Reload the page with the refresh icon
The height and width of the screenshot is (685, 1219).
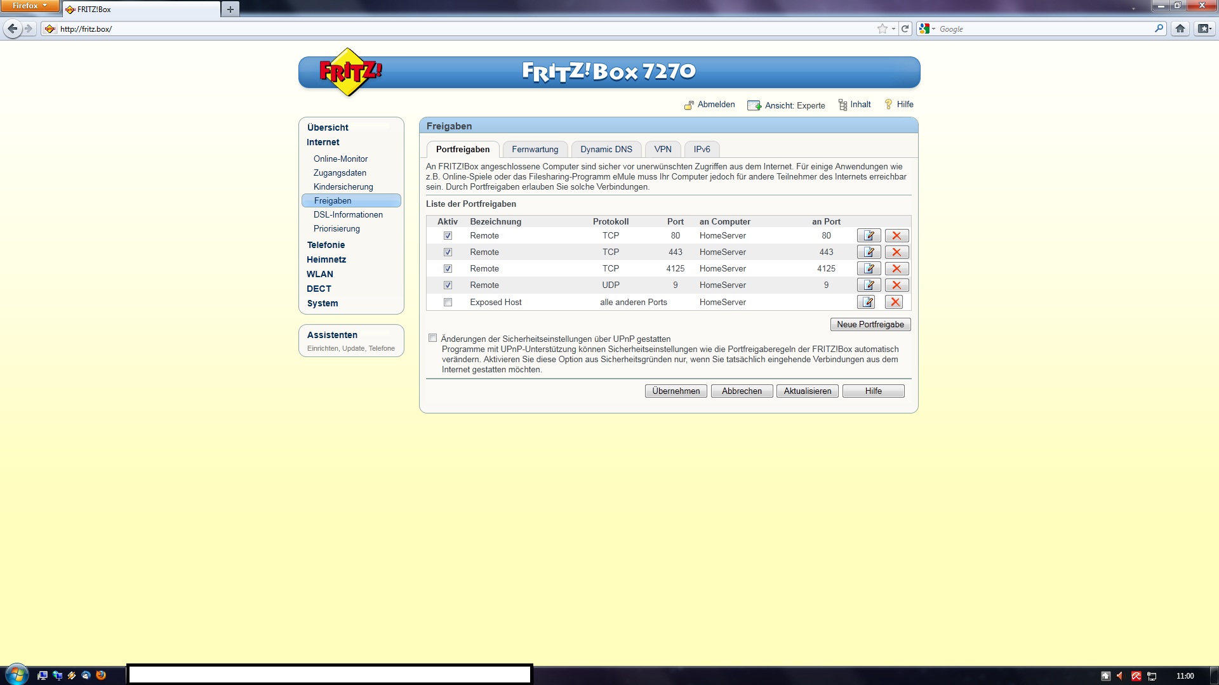tap(905, 29)
